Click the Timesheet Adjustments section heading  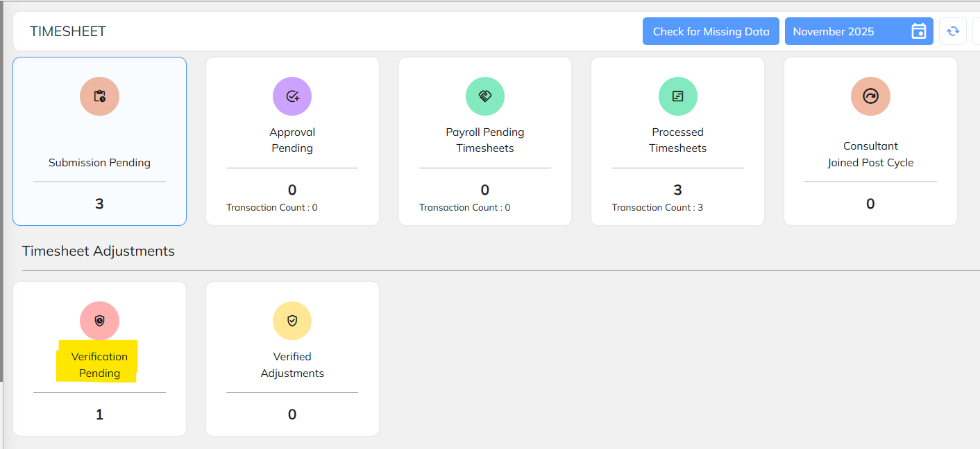[x=99, y=251]
